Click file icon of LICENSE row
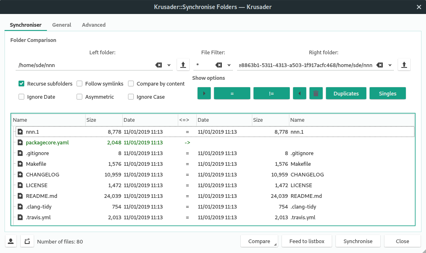Screen dimensions: 426x253 point(20,185)
